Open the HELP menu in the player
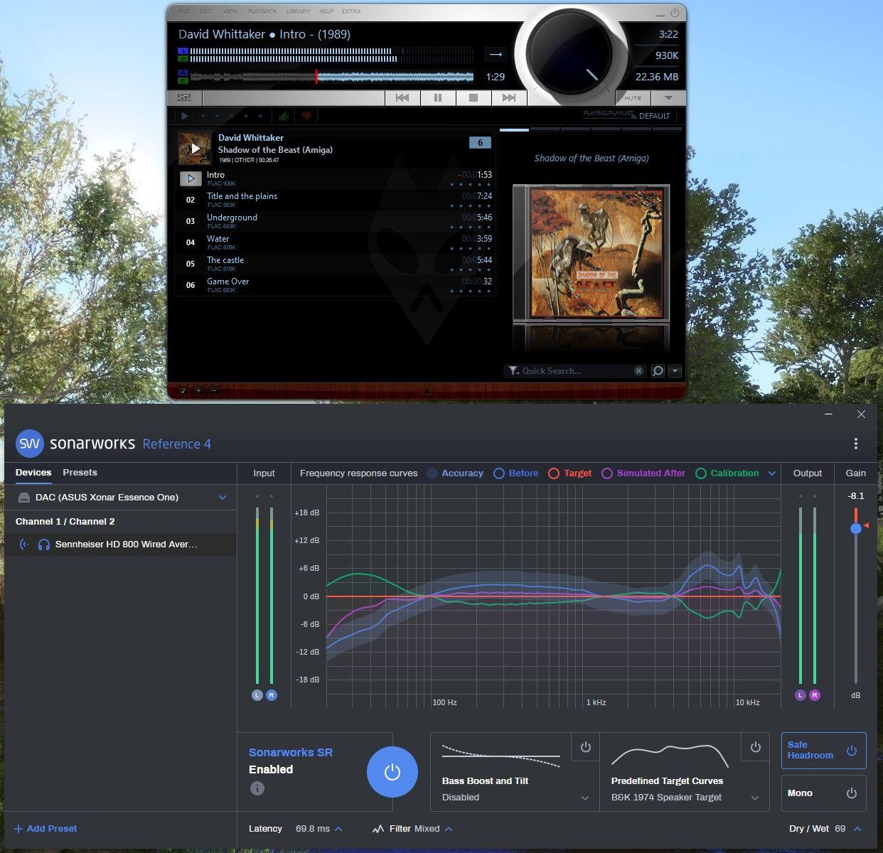The width and height of the screenshot is (883, 853). [x=326, y=11]
